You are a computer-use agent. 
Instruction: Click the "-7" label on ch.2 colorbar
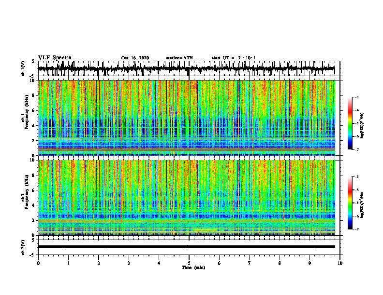pyautogui.click(x=356, y=229)
